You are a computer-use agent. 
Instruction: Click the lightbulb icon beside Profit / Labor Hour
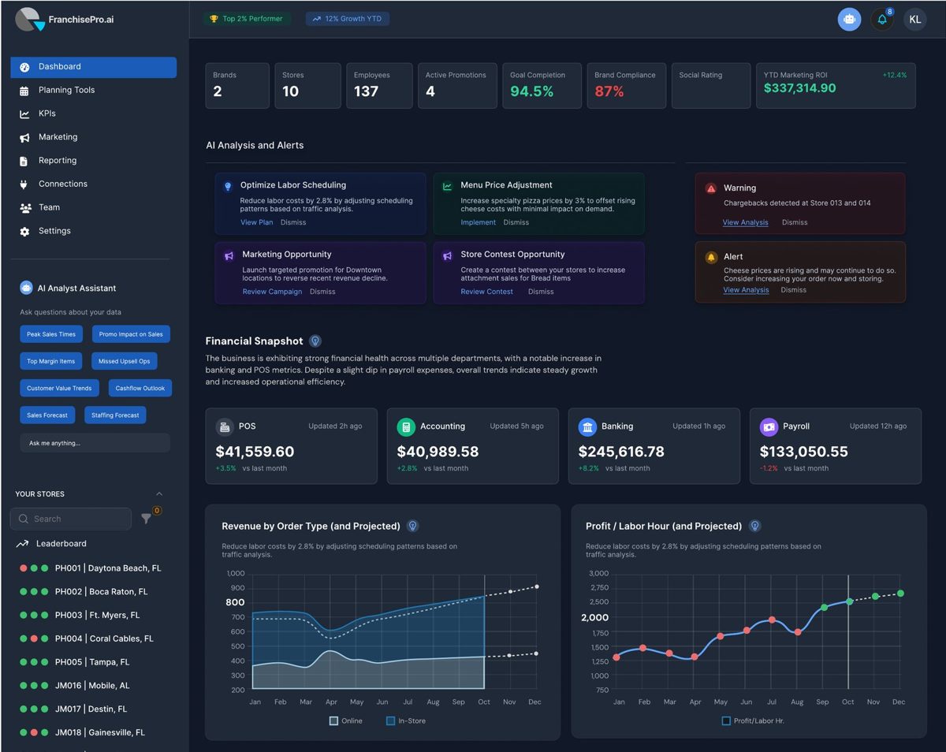(x=754, y=526)
